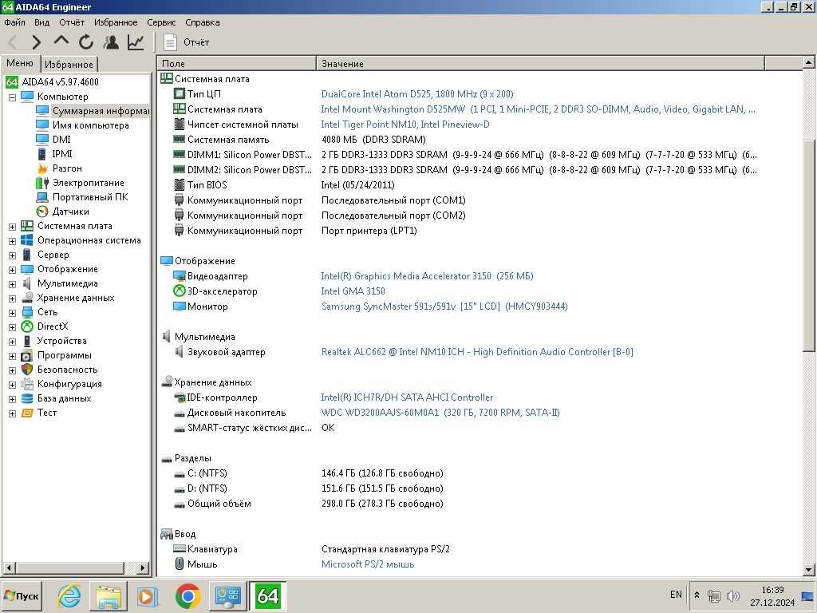Select the AIDA64 v5.97.4600 root item
The width and height of the screenshot is (817, 613).
(x=52, y=82)
